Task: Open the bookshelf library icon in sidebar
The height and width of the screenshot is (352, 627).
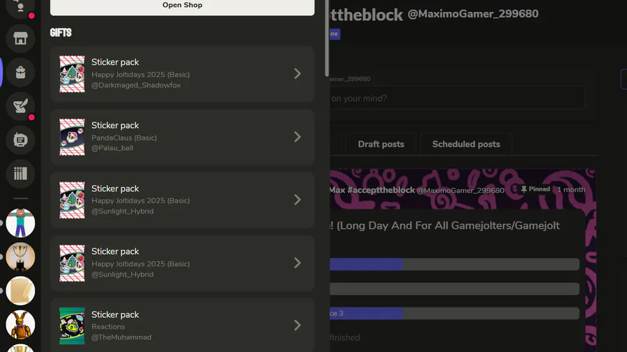Action: [20, 174]
